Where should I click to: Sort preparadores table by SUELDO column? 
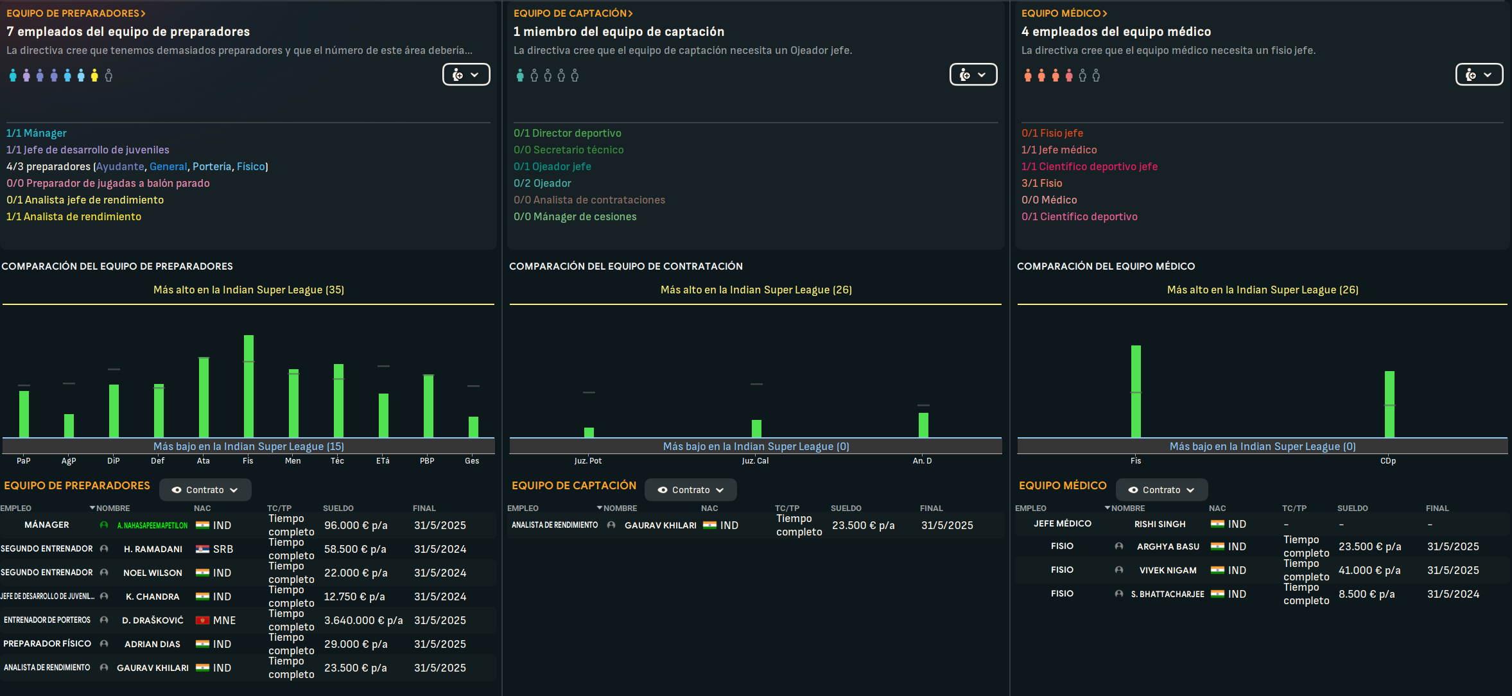(338, 509)
